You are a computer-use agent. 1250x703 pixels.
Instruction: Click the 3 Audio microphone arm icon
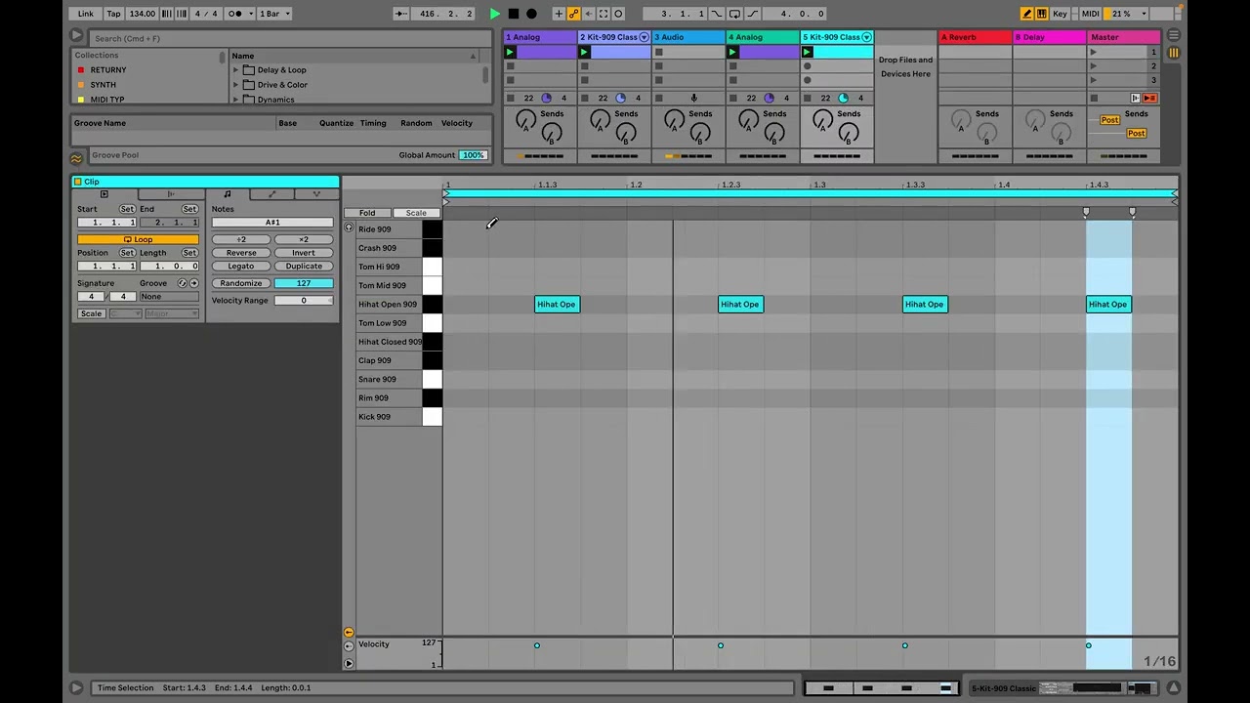[x=694, y=98]
